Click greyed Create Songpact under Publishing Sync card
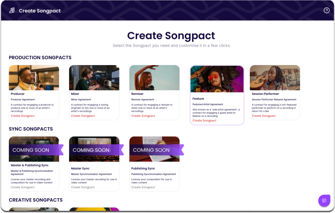The height and width of the screenshot is (213, 335). click(143, 187)
